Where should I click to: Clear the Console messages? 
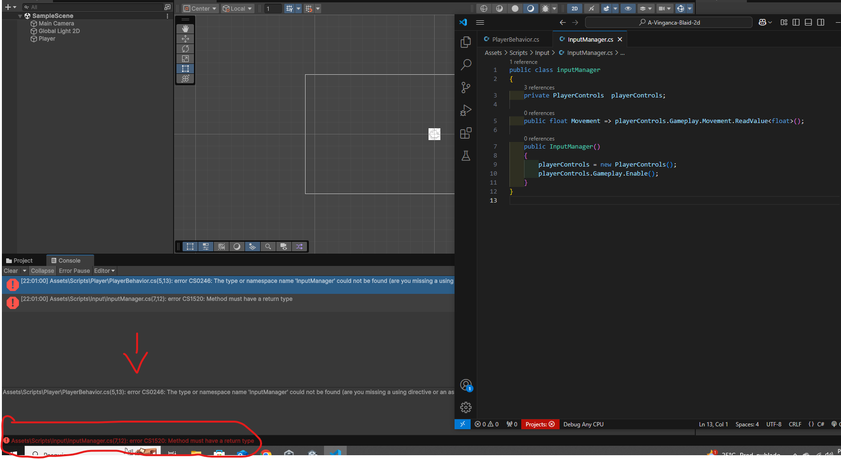pos(11,271)
